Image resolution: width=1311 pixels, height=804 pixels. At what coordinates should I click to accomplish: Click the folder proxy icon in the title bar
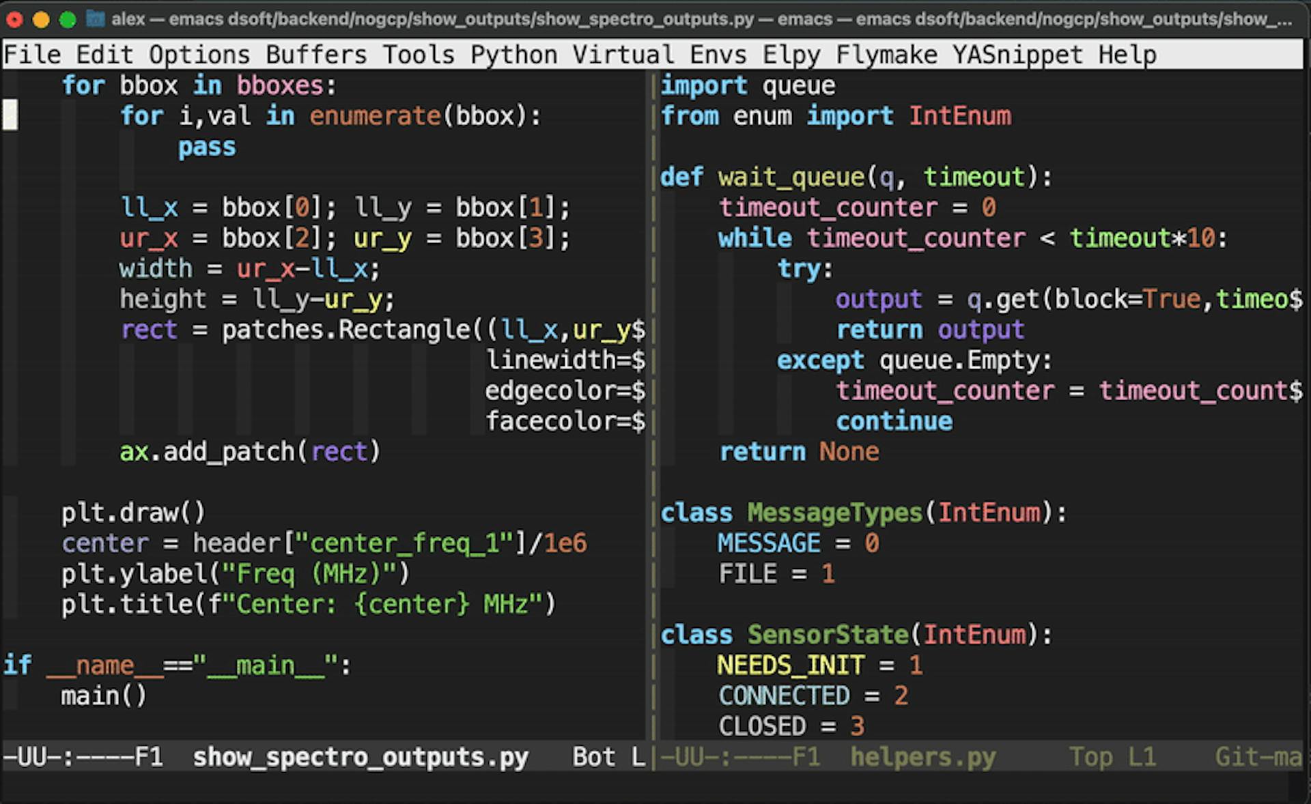coord(93,19)
